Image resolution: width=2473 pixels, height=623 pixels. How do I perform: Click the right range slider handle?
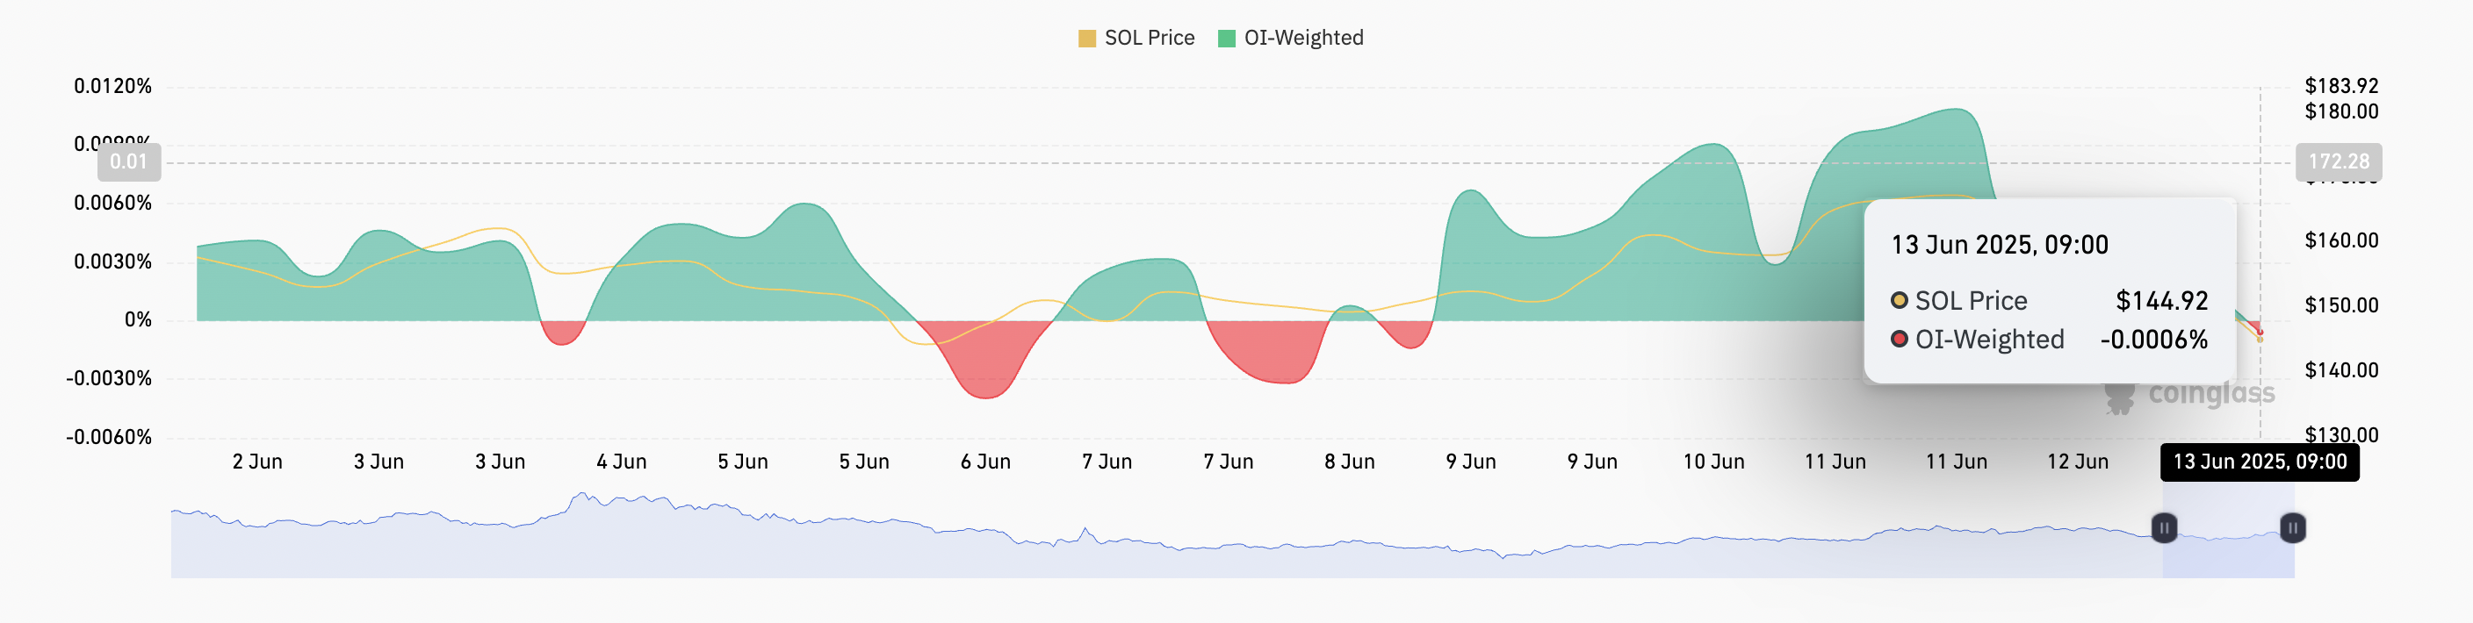[x=2291, y=527]
